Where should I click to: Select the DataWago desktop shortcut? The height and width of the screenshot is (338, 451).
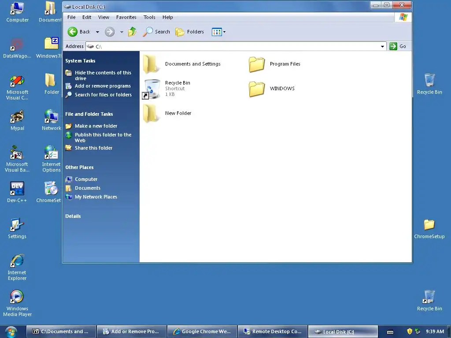coord(17,48)
